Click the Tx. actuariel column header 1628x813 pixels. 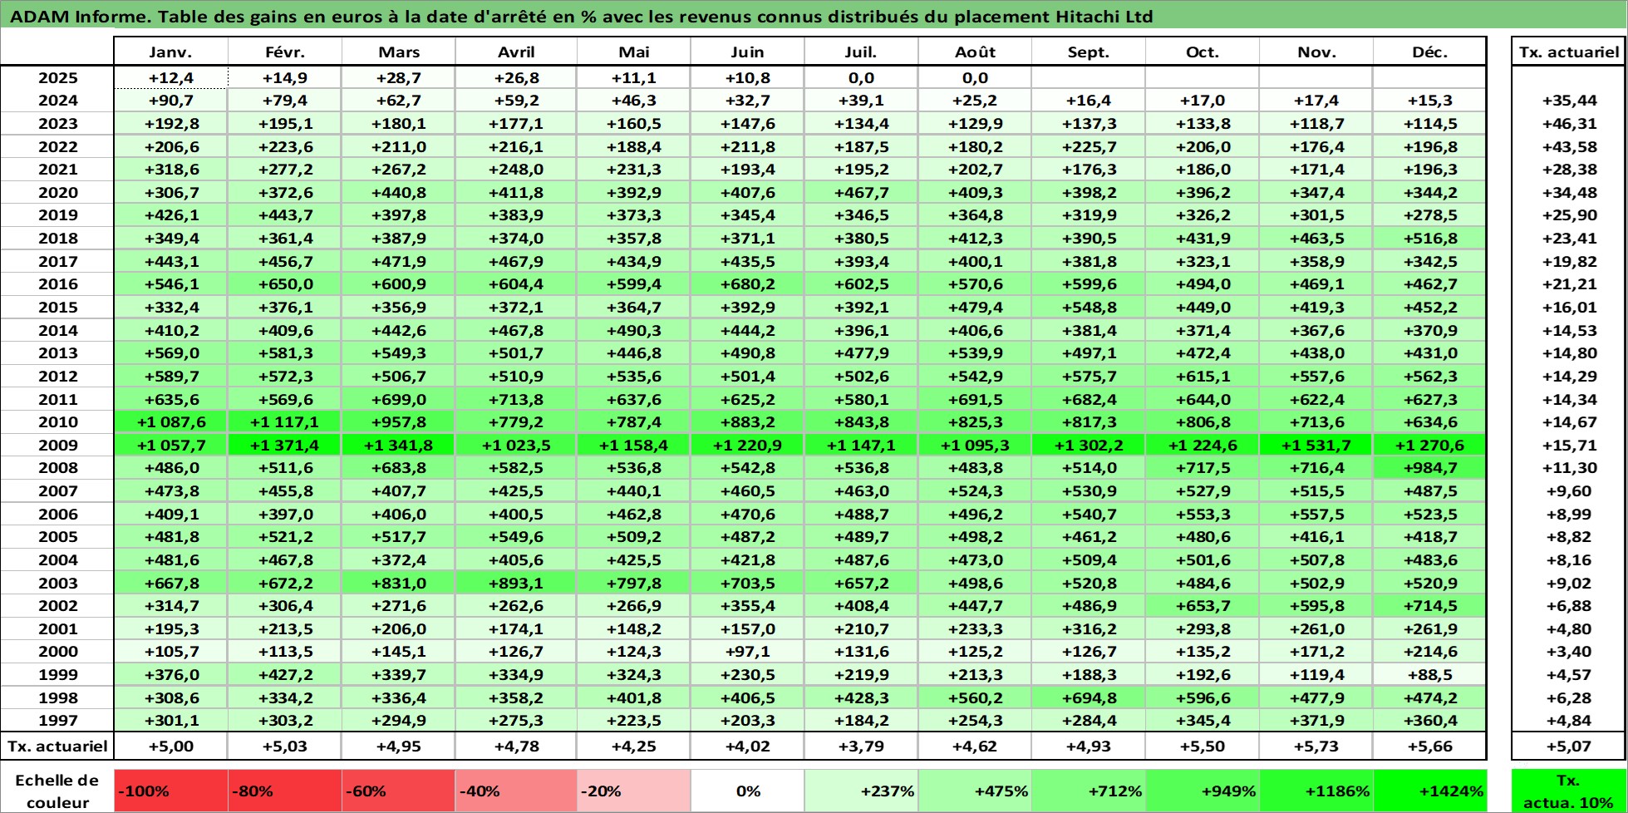pyautogui.click(x=1569, y=52)
